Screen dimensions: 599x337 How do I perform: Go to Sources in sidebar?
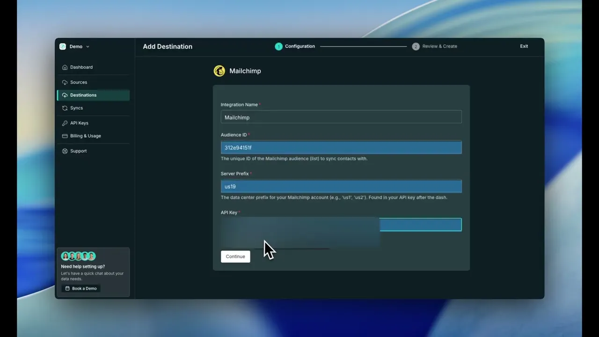(93, 82)
